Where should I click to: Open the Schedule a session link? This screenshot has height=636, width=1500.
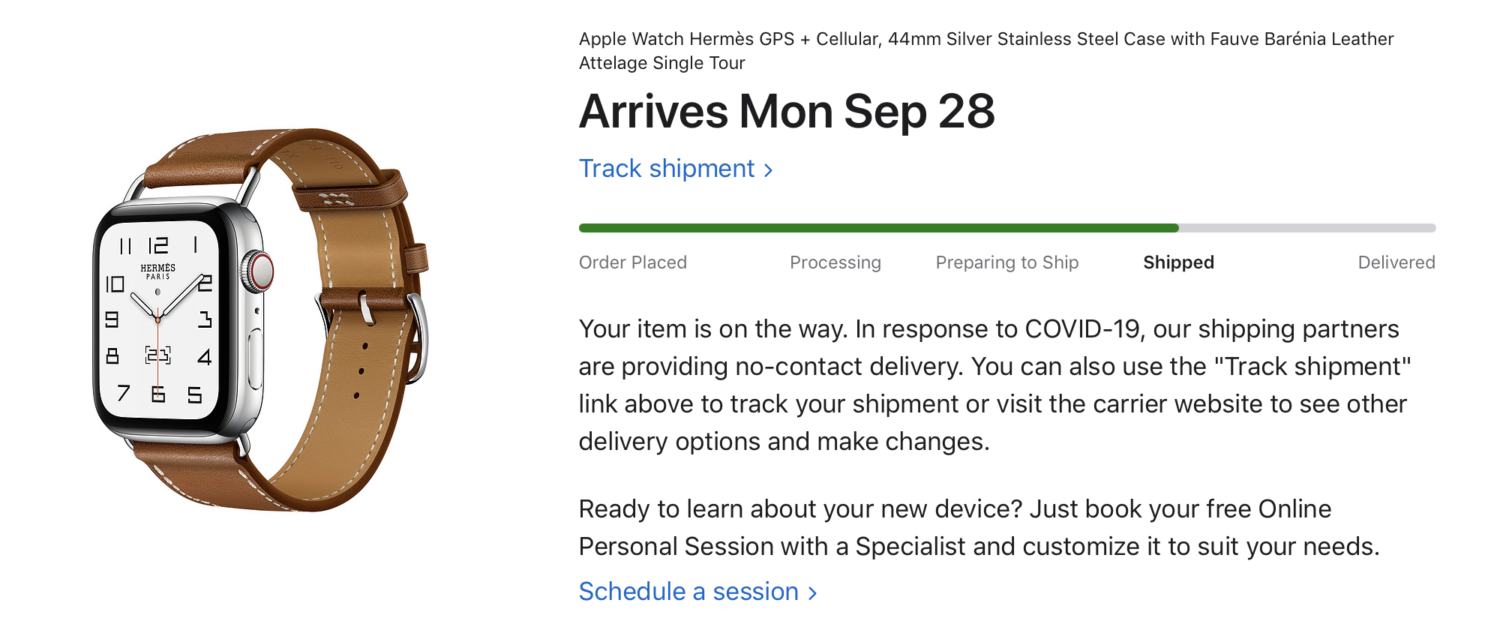tap(688, 592)
